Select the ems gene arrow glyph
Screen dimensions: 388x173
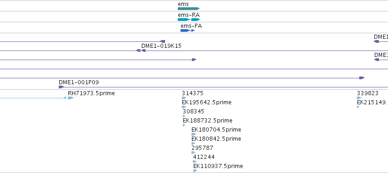(189, 9)
